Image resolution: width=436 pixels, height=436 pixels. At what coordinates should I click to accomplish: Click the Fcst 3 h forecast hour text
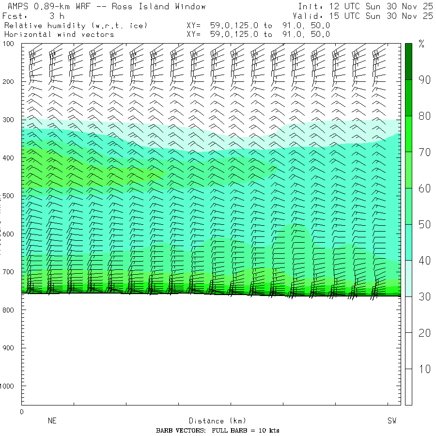(33, 16)
